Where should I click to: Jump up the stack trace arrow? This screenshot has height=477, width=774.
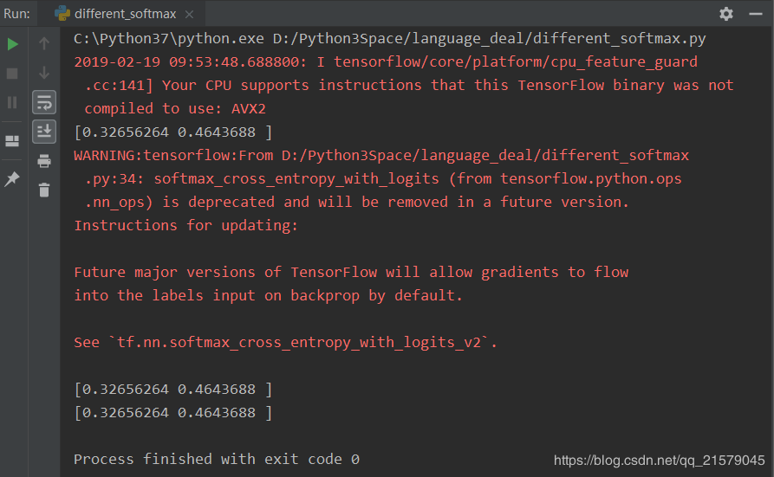click(x=44, y=44)
